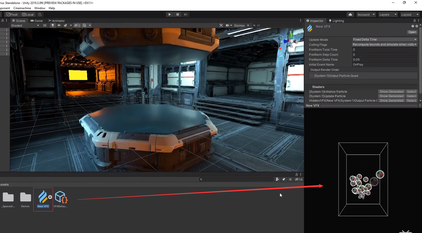Click the Step frame button

coord(186,14)
